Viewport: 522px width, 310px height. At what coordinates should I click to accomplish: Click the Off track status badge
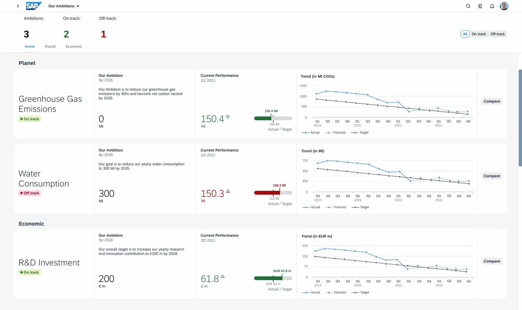(x=30, y=193)
